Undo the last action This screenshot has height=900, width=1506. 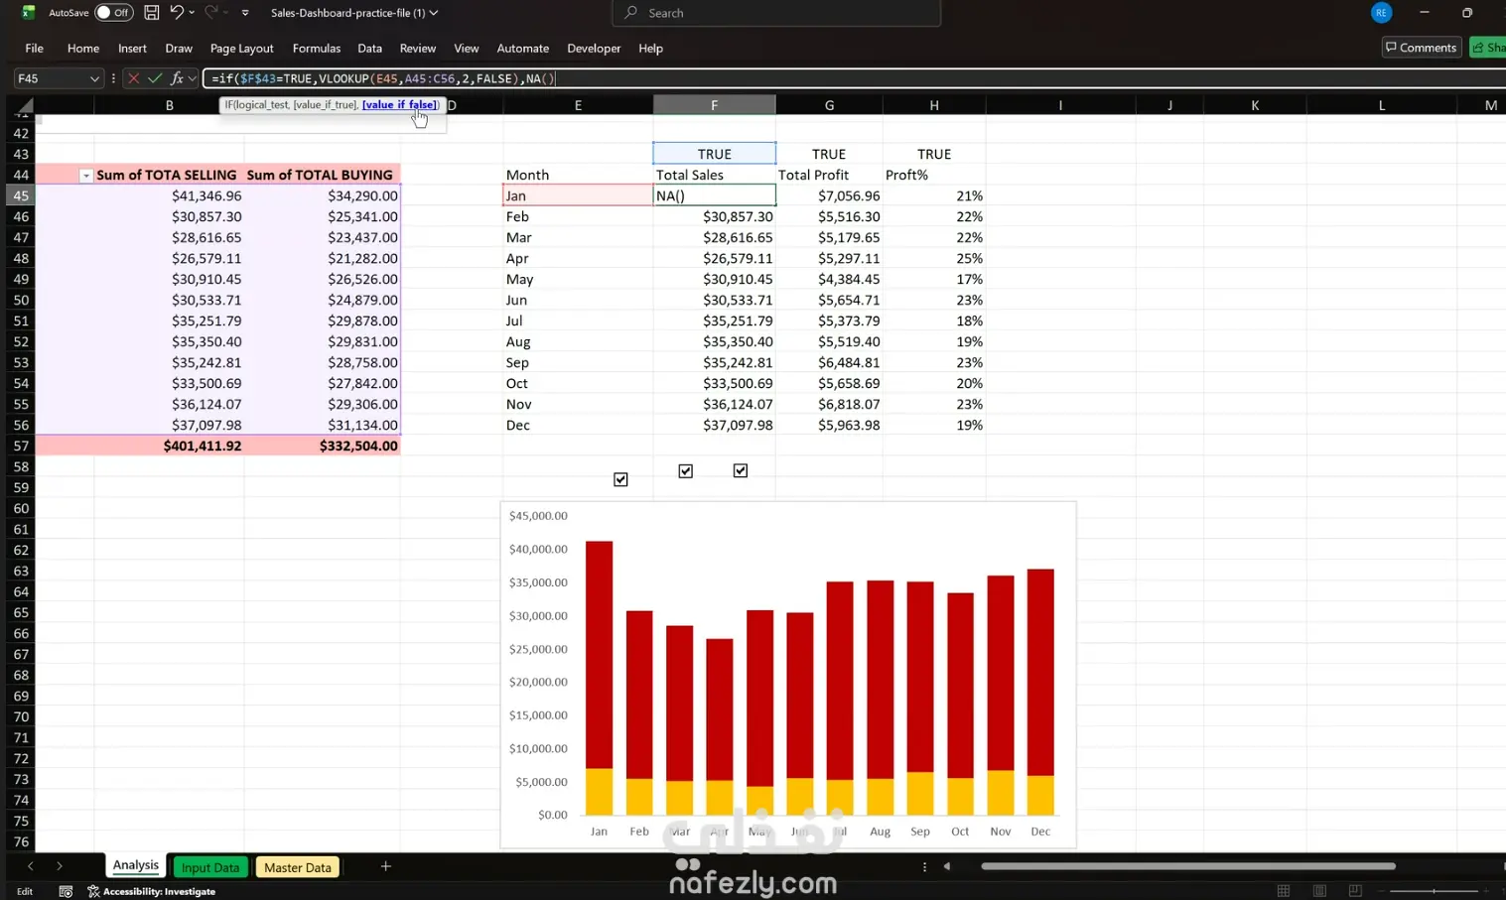pos(176,12)
